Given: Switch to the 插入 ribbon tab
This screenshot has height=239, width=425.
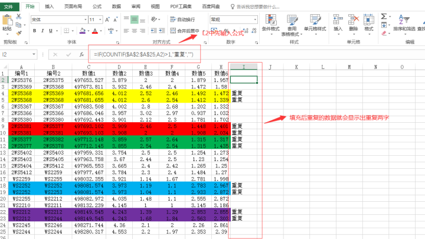Looking at the screenshot, I should pos(49,6).
